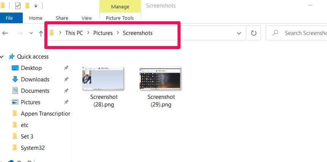Click Screenshots in the breadcrumb path
Viewport: 327px width, 162px height.
point(138,33)
